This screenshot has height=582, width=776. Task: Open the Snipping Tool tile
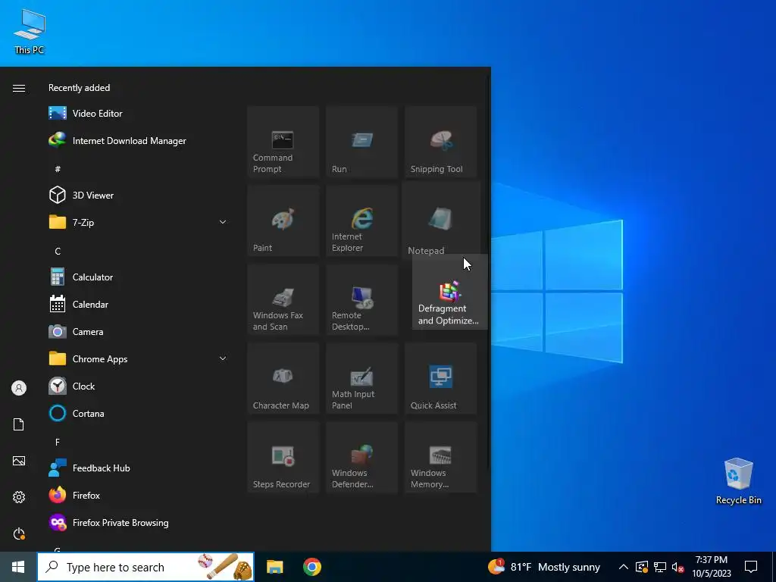[440, 142]
